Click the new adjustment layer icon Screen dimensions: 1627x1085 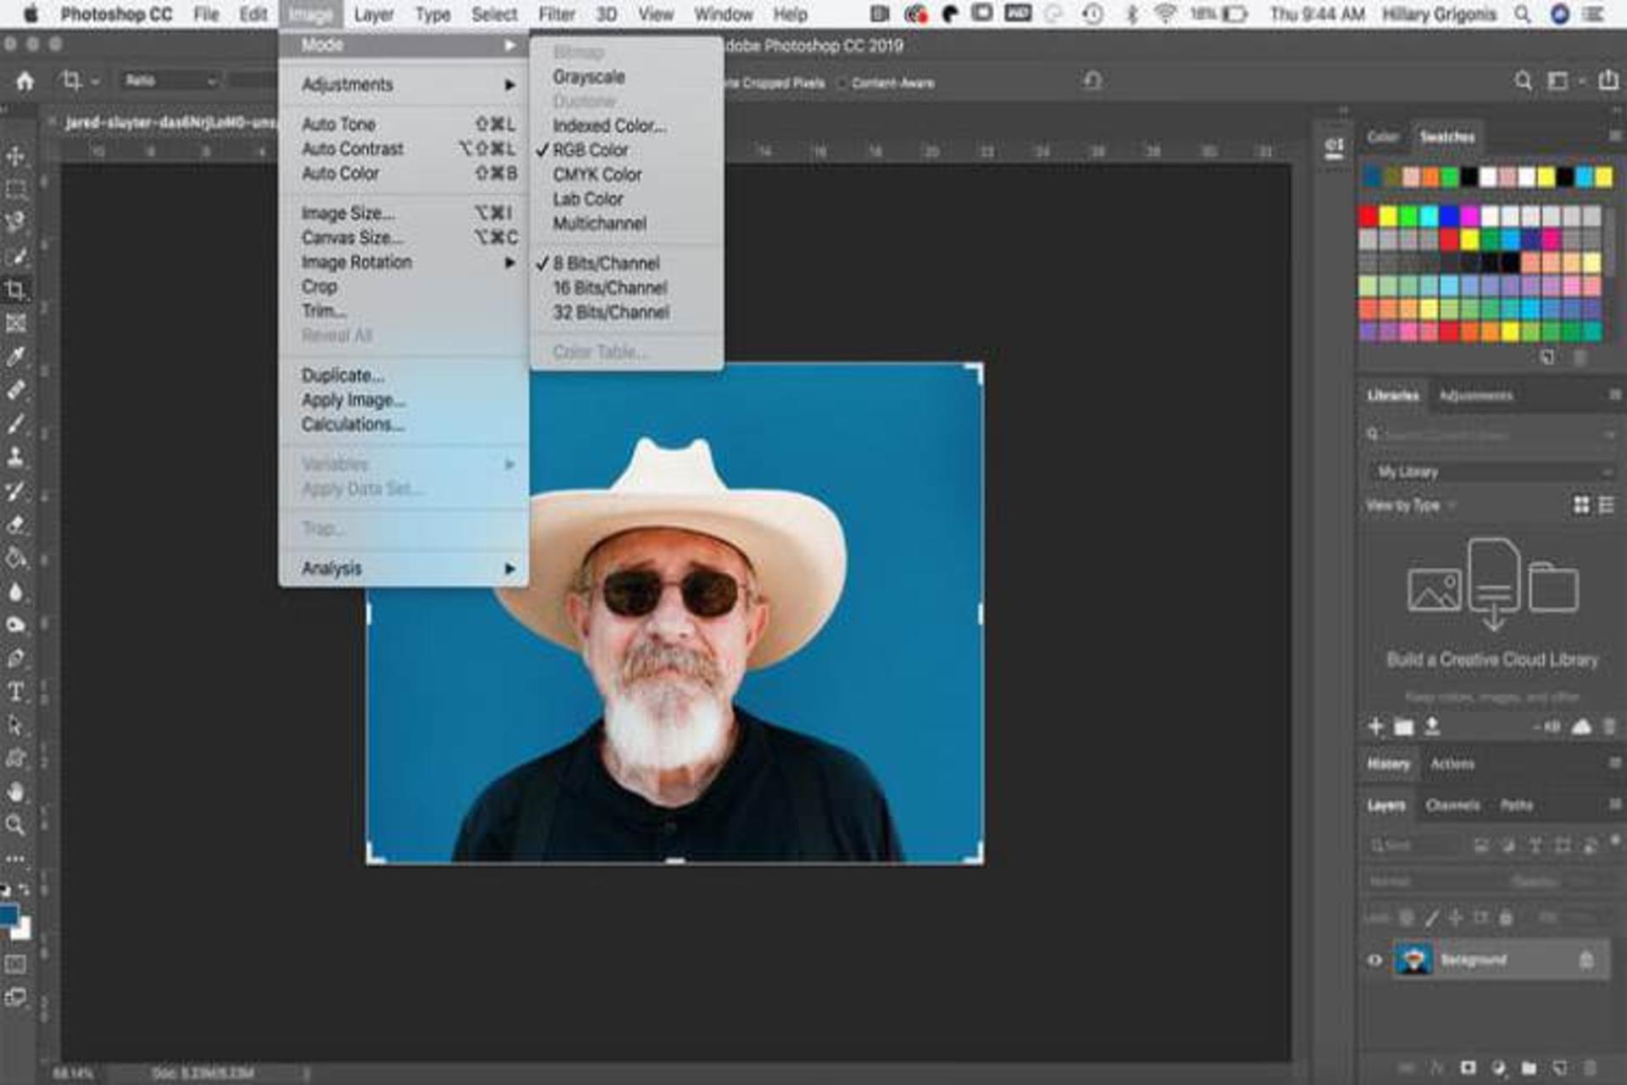pos(1498,1068)
